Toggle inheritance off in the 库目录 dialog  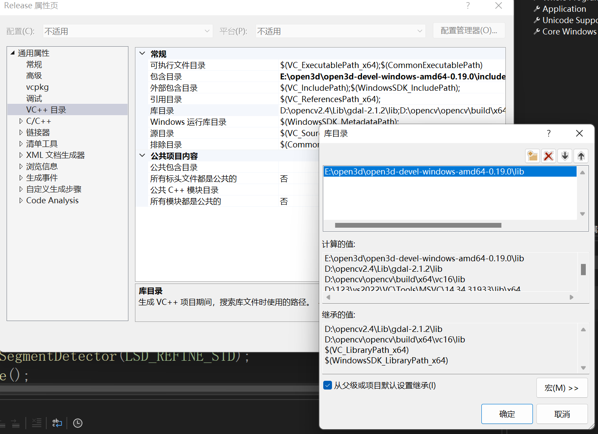click(x=328, y=385)
